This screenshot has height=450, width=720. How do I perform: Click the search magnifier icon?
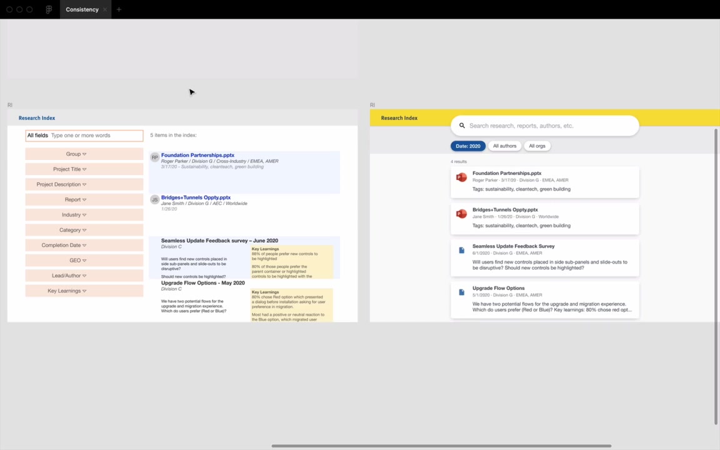[x=462, y=126]
